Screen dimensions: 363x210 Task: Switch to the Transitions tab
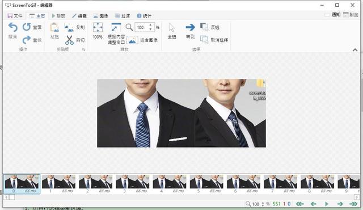123,16
